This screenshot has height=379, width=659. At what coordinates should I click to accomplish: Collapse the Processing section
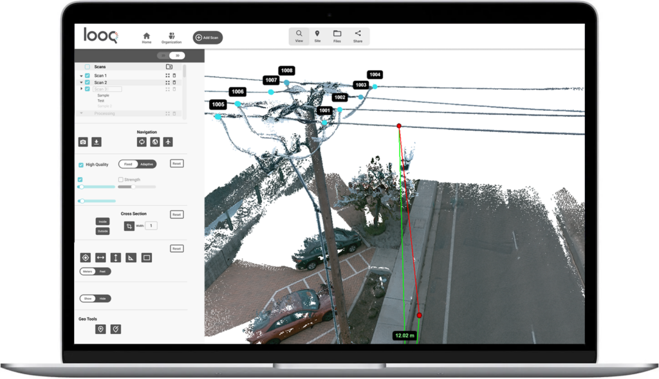click(82, 113)
